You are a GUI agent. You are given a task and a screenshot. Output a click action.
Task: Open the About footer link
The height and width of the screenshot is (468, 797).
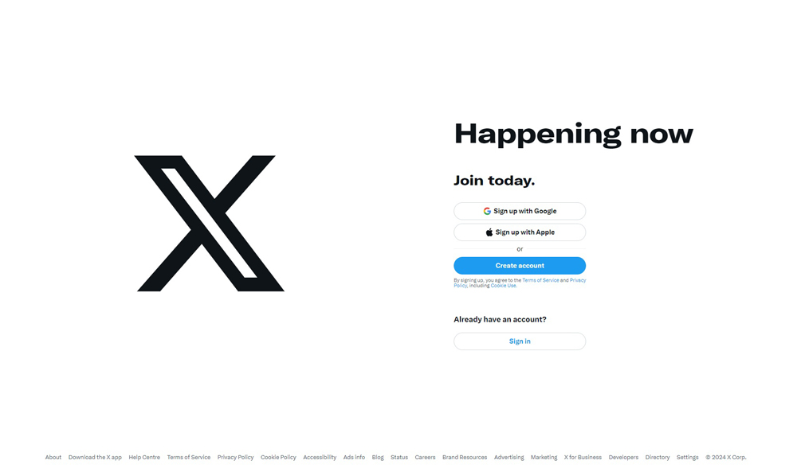[x=53, y=458]
